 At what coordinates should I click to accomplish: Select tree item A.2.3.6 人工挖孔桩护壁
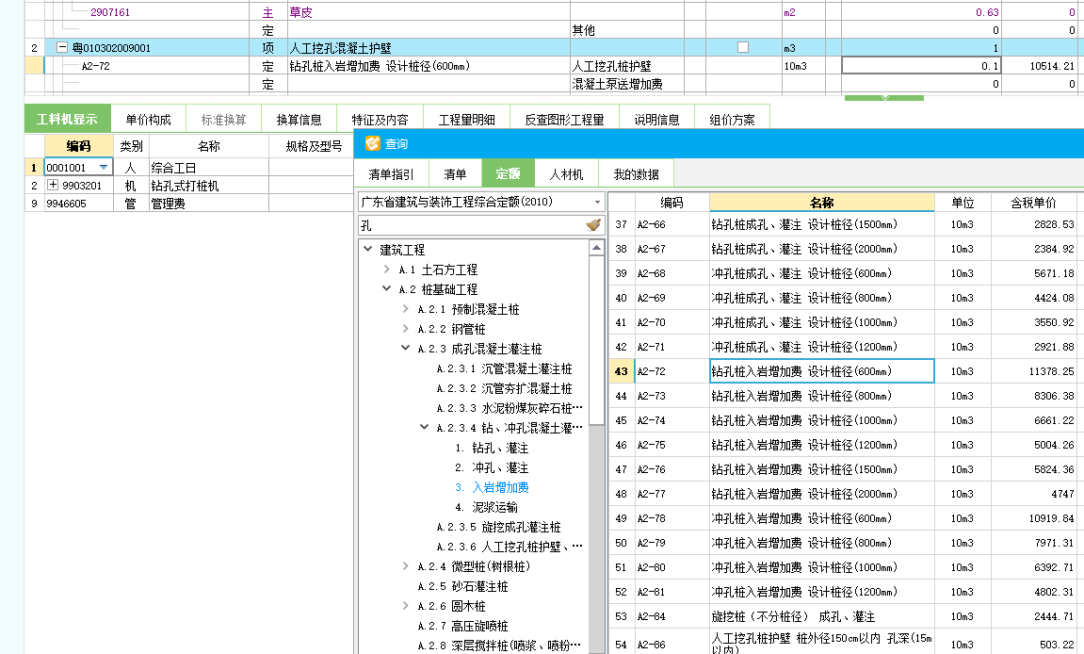click(509, 547)
